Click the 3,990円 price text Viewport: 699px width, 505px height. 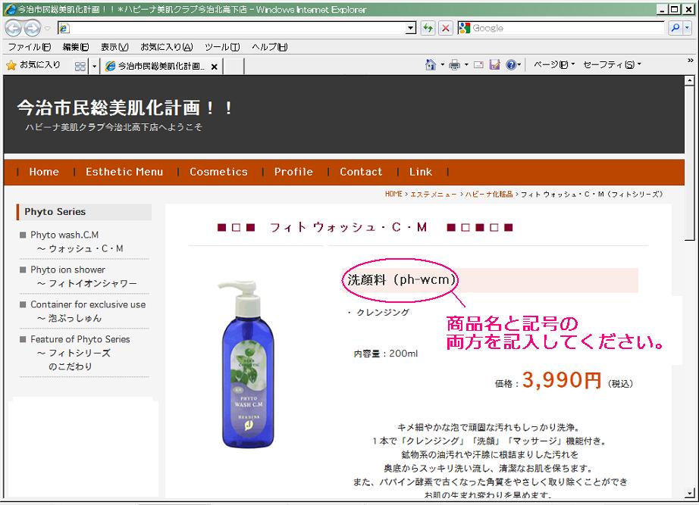pos(562,380)
